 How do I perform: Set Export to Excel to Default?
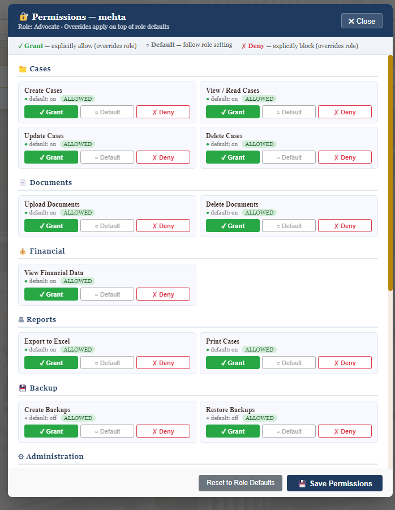coord(107,363)
